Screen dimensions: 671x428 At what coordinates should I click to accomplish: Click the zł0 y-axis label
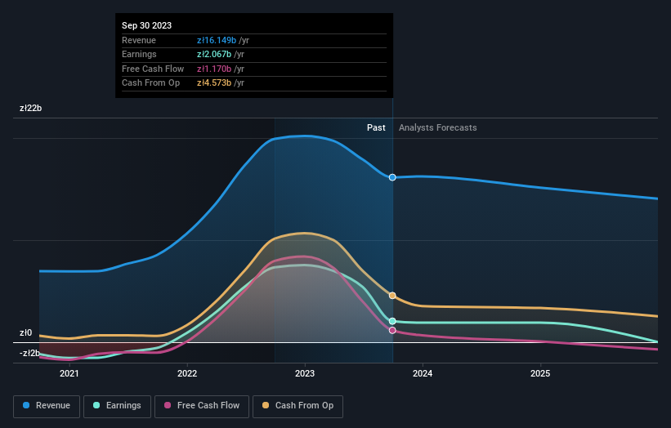[25, 332]
